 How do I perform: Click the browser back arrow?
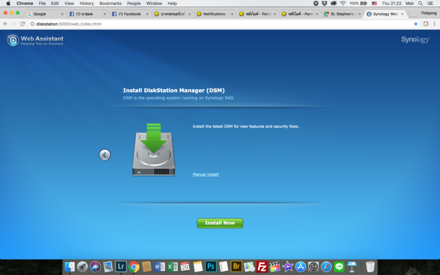5,24
